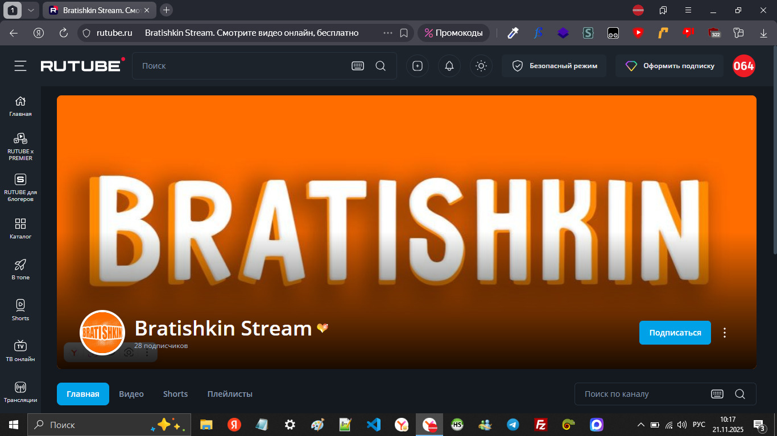The width and height of the screenshot is (777, 436).
Task: Open the RUTUBE hamburger menu
Action: coord(20,66)
